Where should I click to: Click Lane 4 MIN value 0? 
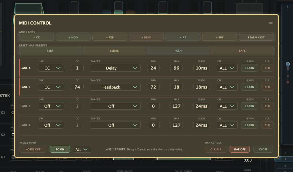click(153, 125)
